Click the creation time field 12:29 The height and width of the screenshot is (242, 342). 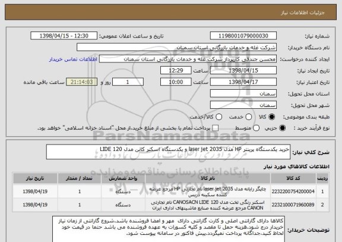click(x=176, y=71)
